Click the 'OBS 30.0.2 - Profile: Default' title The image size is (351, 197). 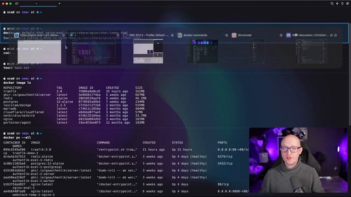[x=149, y=35]
